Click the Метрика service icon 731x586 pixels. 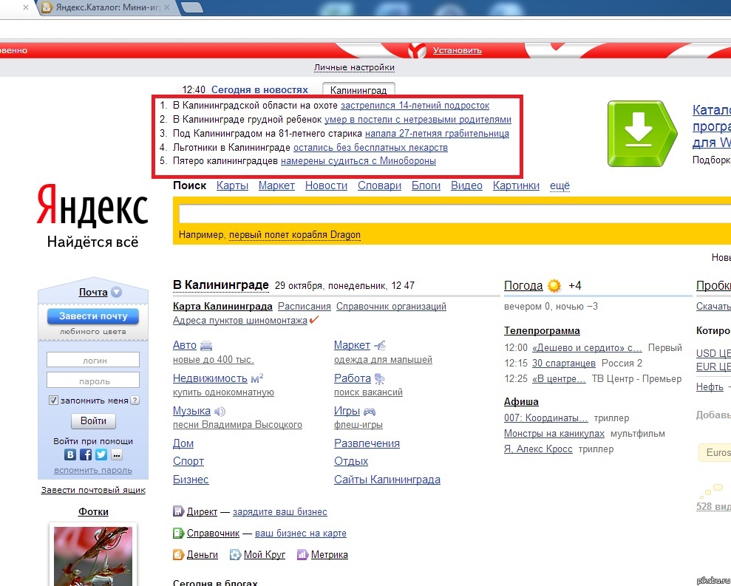point(304,554)
